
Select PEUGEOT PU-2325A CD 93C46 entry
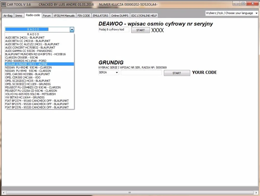point(40,91)
